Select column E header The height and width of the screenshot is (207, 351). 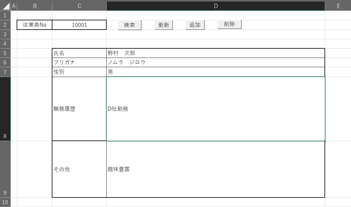pyautogui.click(x=338, y=6)
